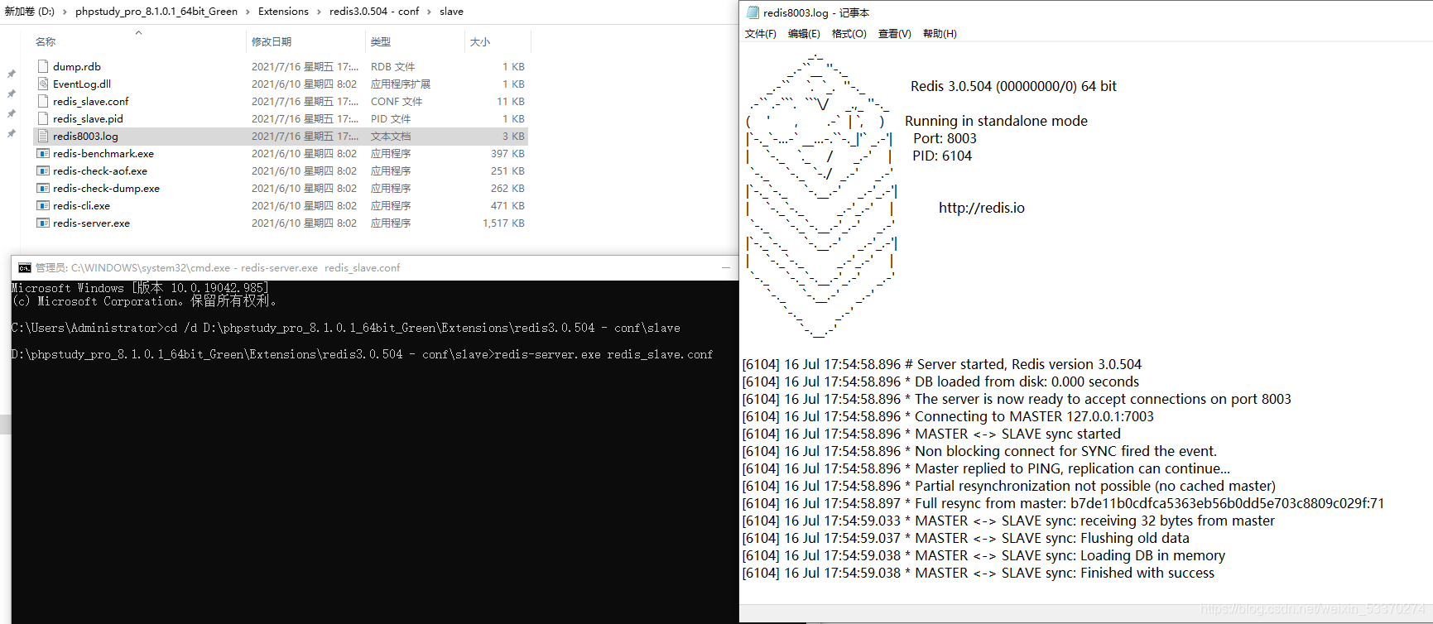Click the http://redis.io text in Notepad

[981, 208]
